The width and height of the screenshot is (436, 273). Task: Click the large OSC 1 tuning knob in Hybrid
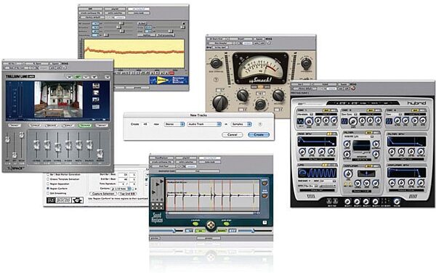coord(309,121)
